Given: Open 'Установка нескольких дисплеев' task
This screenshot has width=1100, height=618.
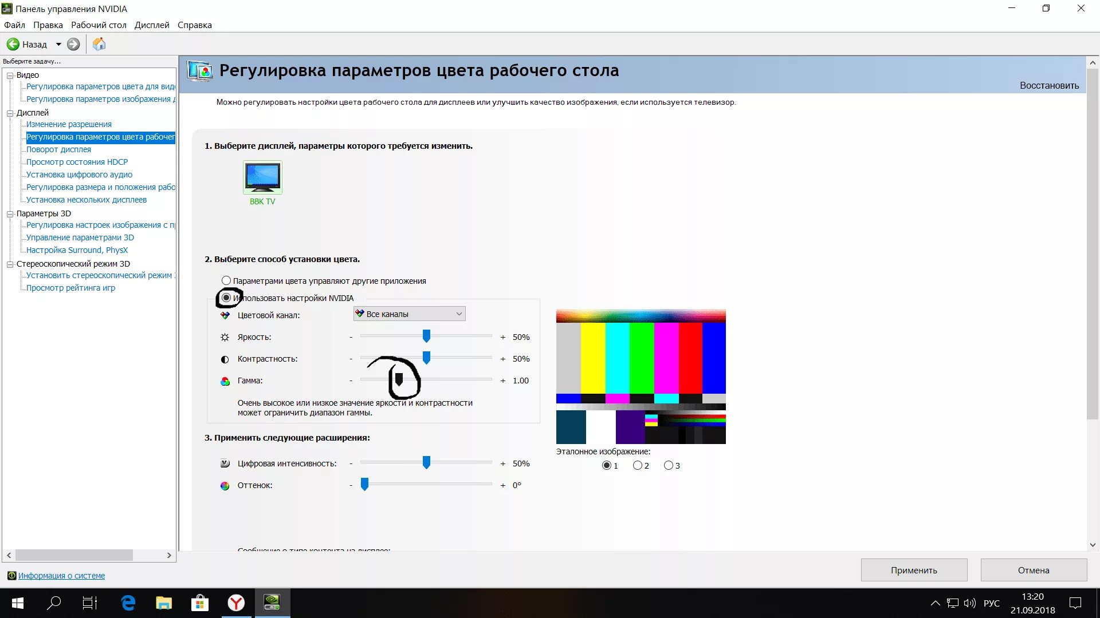Looking at the screenshot, I should [x=87, y=200].
